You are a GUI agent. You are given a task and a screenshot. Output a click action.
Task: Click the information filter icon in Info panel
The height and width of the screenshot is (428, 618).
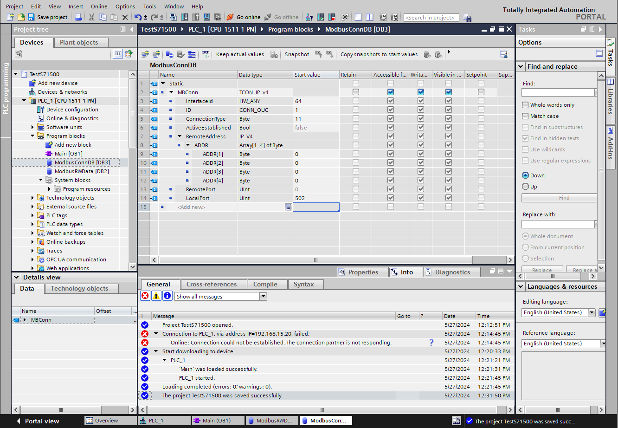(167, 296)
